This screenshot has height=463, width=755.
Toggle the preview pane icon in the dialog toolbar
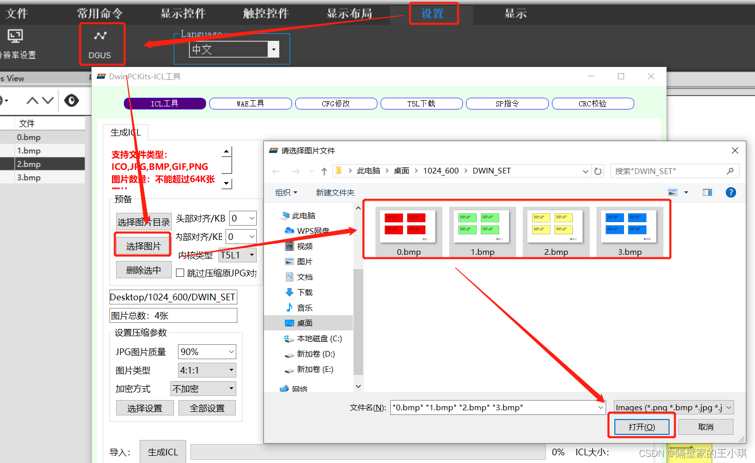pos(707,192)
